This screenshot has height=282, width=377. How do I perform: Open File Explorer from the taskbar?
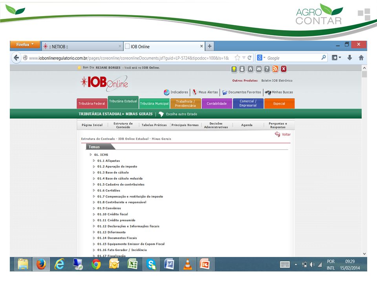23,264
